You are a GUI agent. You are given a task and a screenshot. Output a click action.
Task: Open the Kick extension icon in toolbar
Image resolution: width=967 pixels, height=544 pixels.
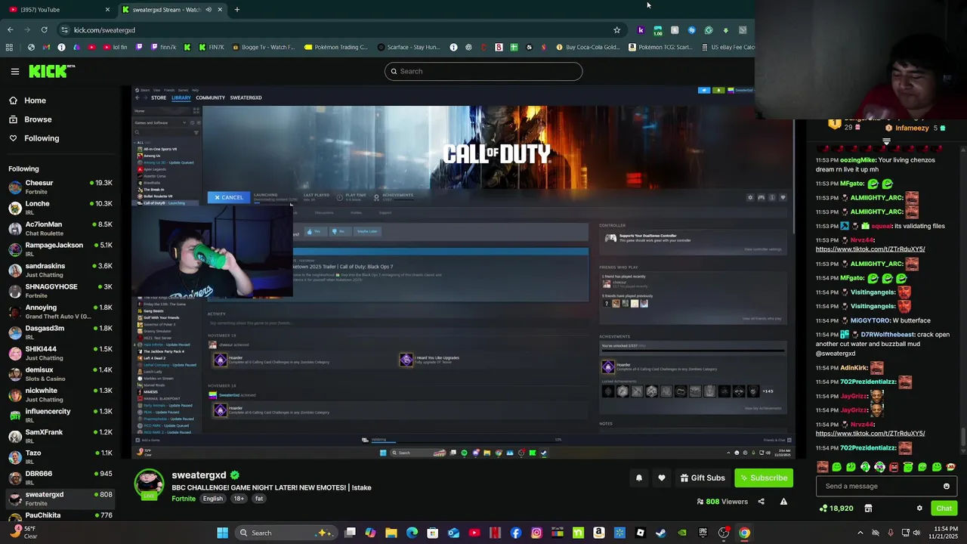point(641,30)
